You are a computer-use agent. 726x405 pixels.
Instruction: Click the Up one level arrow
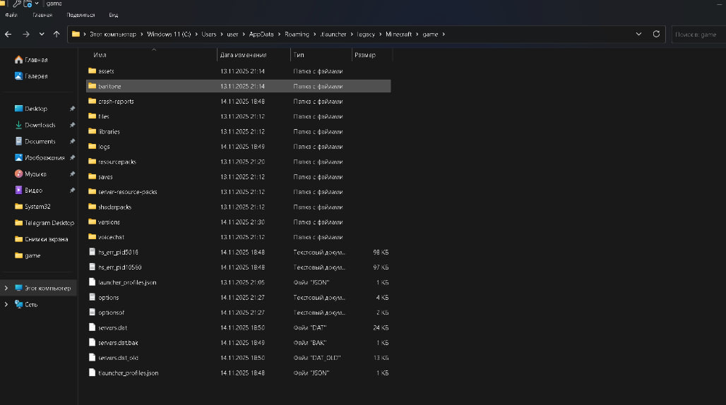click(x=56, y=34)
